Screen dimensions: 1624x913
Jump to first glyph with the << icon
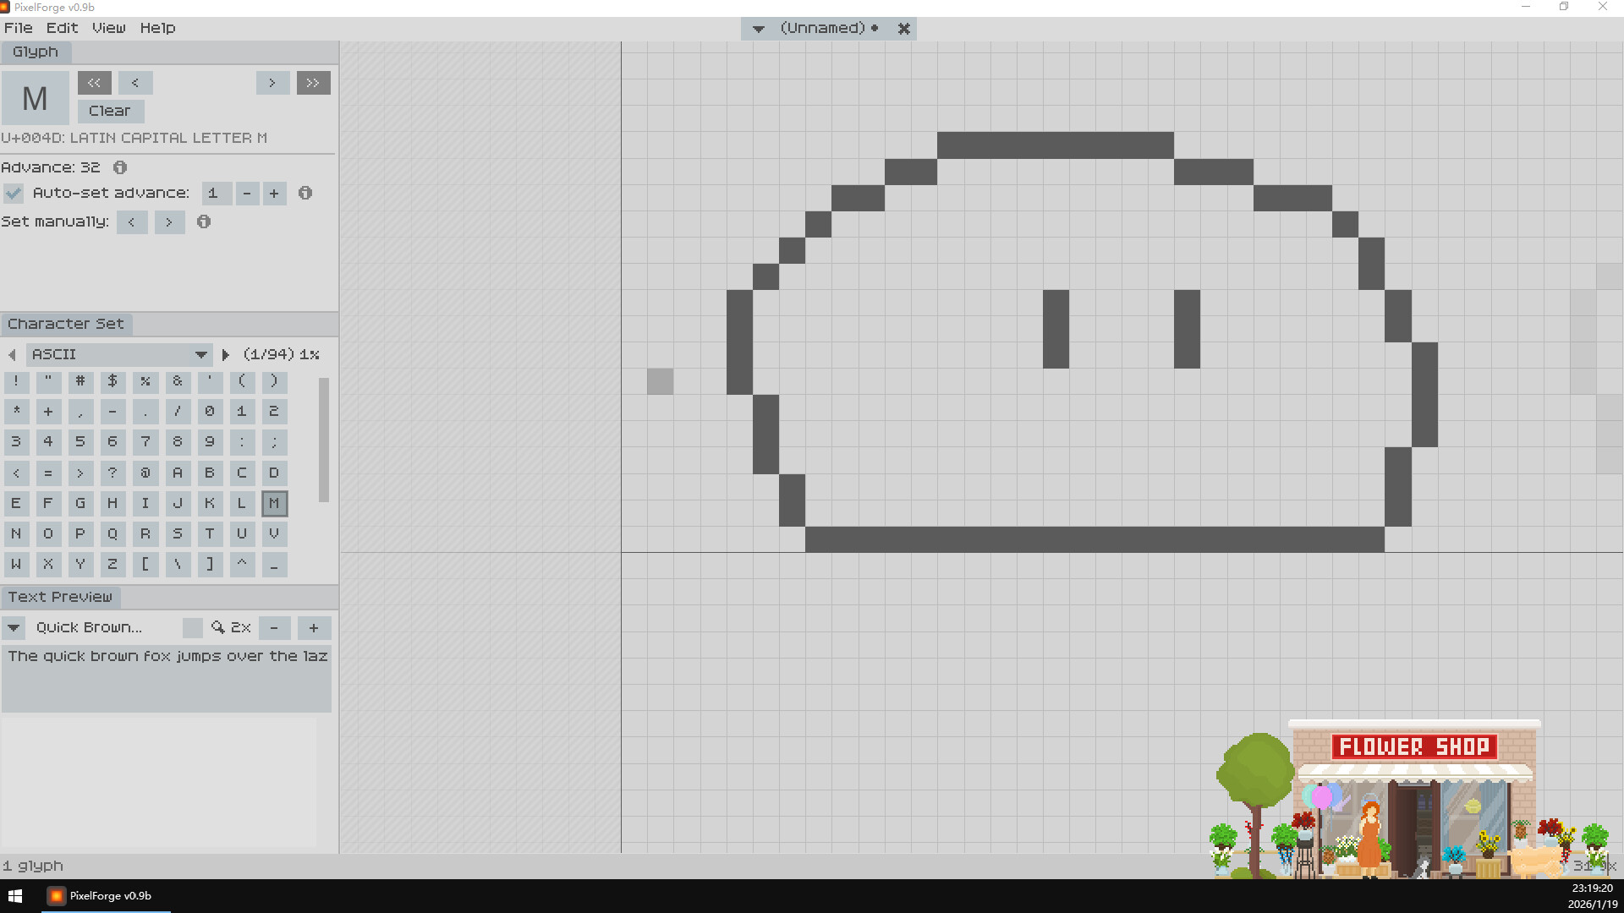94,83
